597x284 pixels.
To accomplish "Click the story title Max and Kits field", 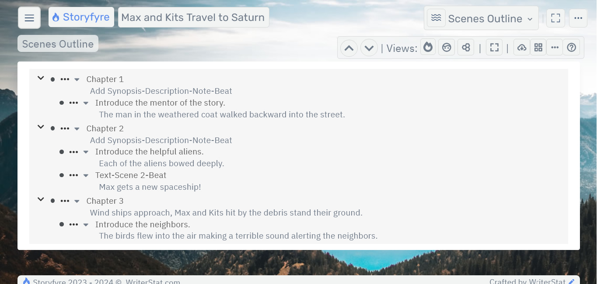I will point(193,17).
